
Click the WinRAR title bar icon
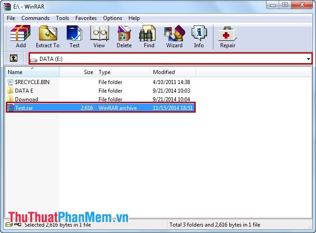tap(7, 6)
